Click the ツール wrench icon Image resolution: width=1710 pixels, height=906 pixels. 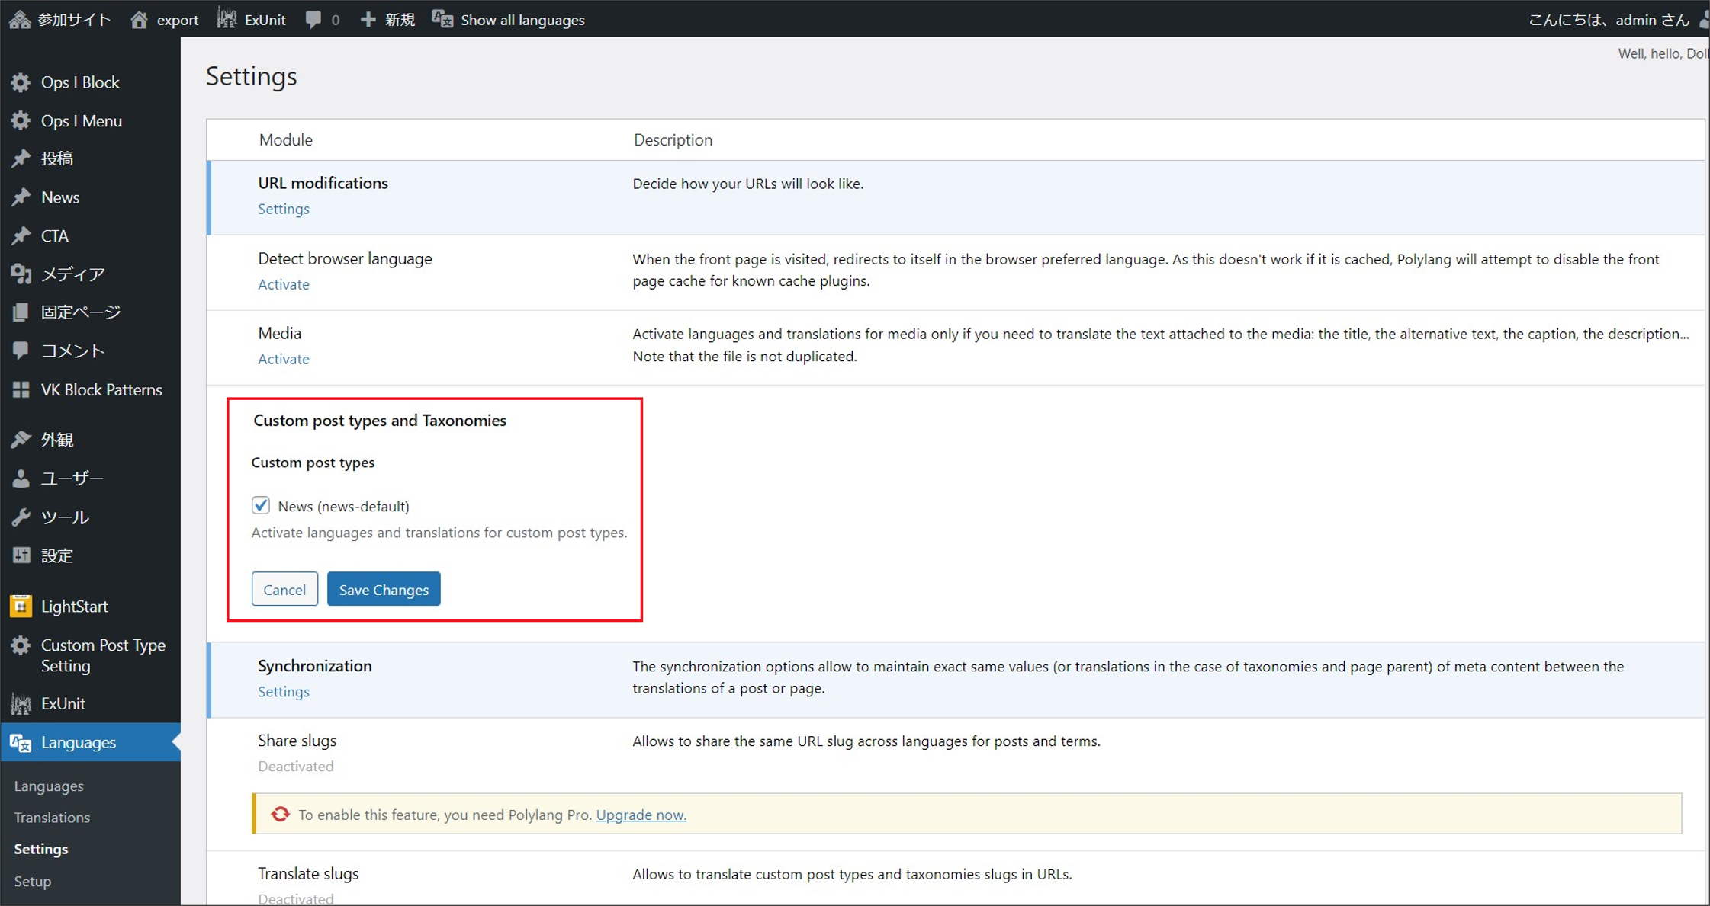pos(21,517)
